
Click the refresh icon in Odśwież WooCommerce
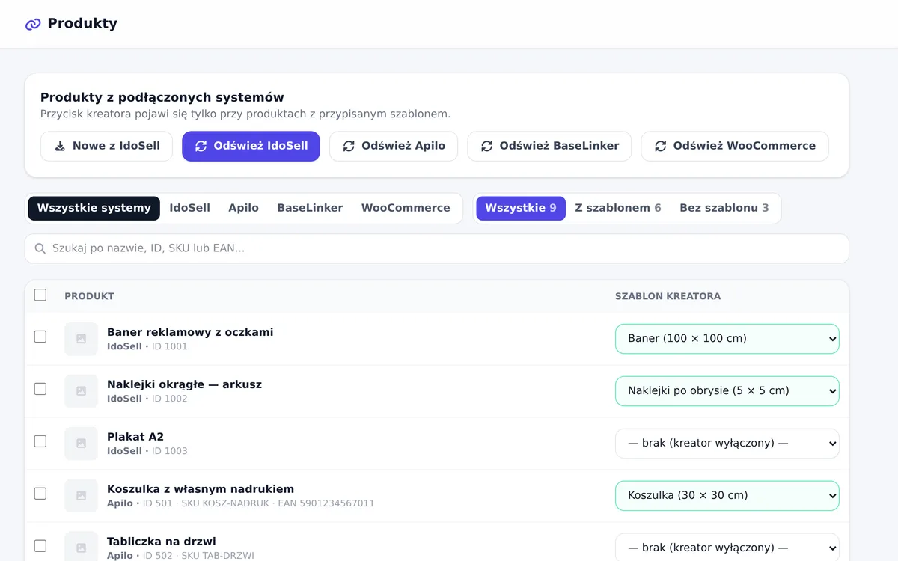pos(660,147)
